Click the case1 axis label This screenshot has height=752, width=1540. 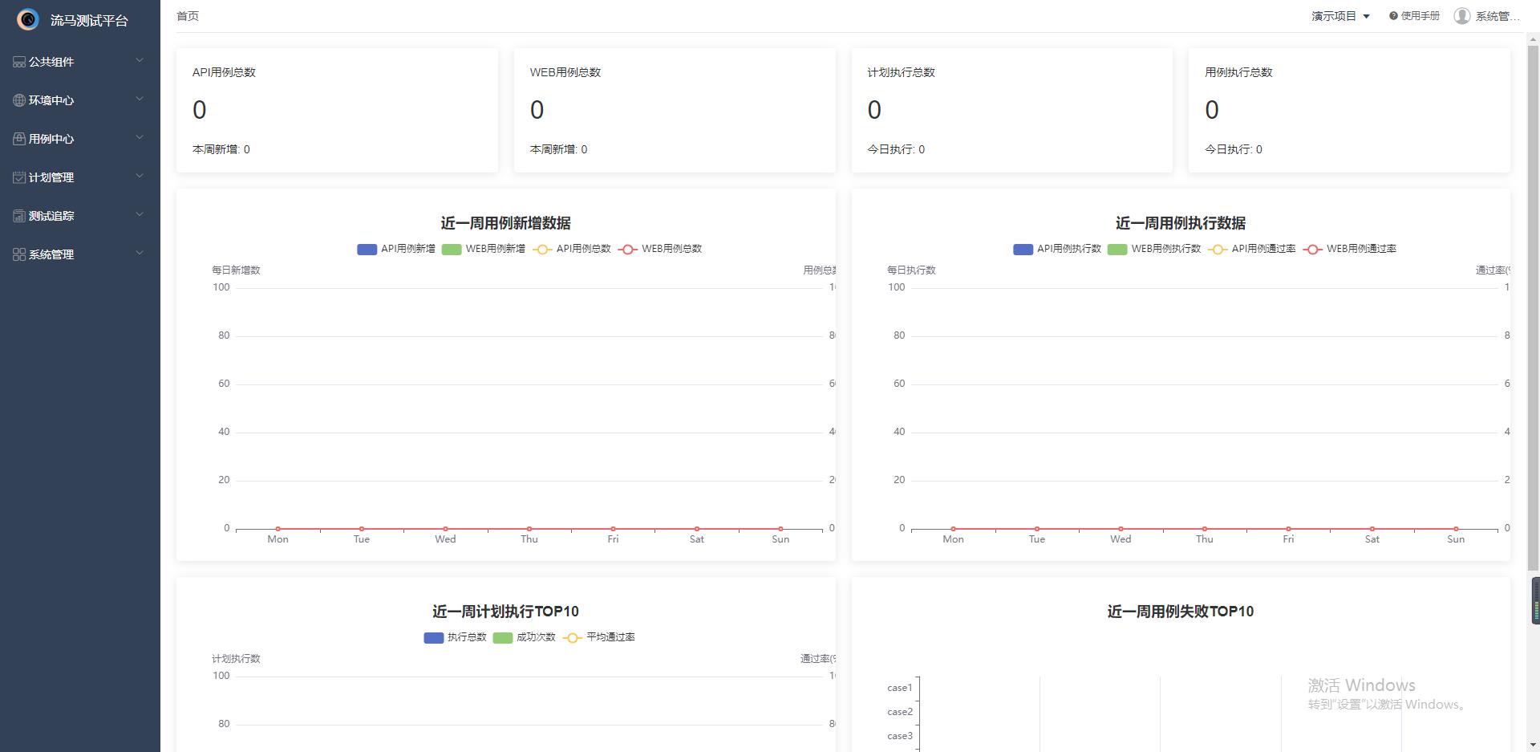[900, 688]
